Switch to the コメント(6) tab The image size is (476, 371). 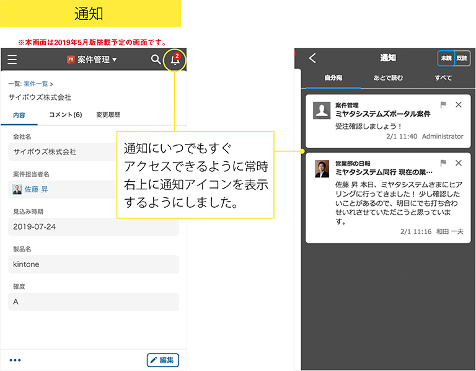point(66,115)
